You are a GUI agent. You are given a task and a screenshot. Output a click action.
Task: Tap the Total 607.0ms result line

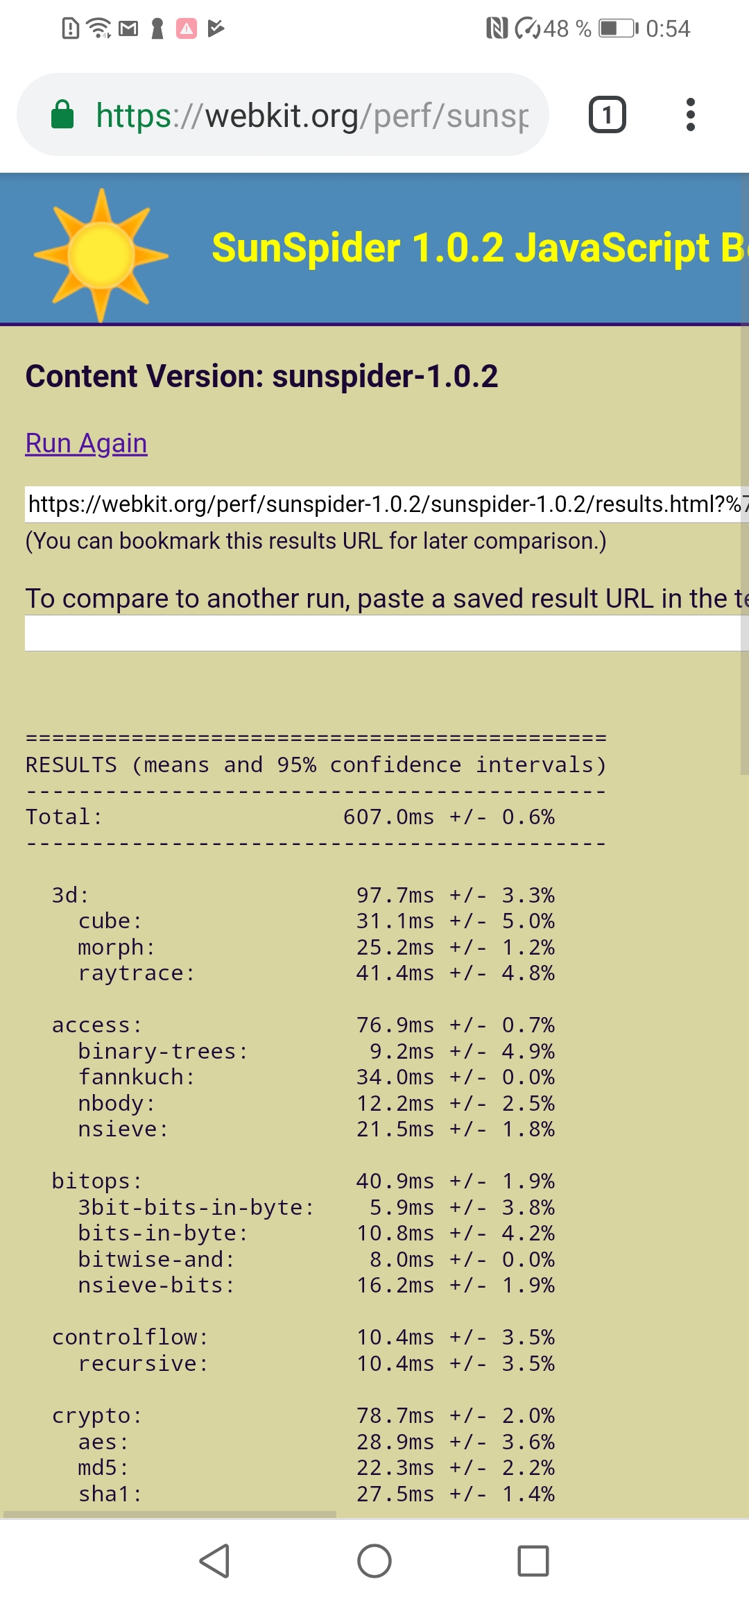[290, 817]
